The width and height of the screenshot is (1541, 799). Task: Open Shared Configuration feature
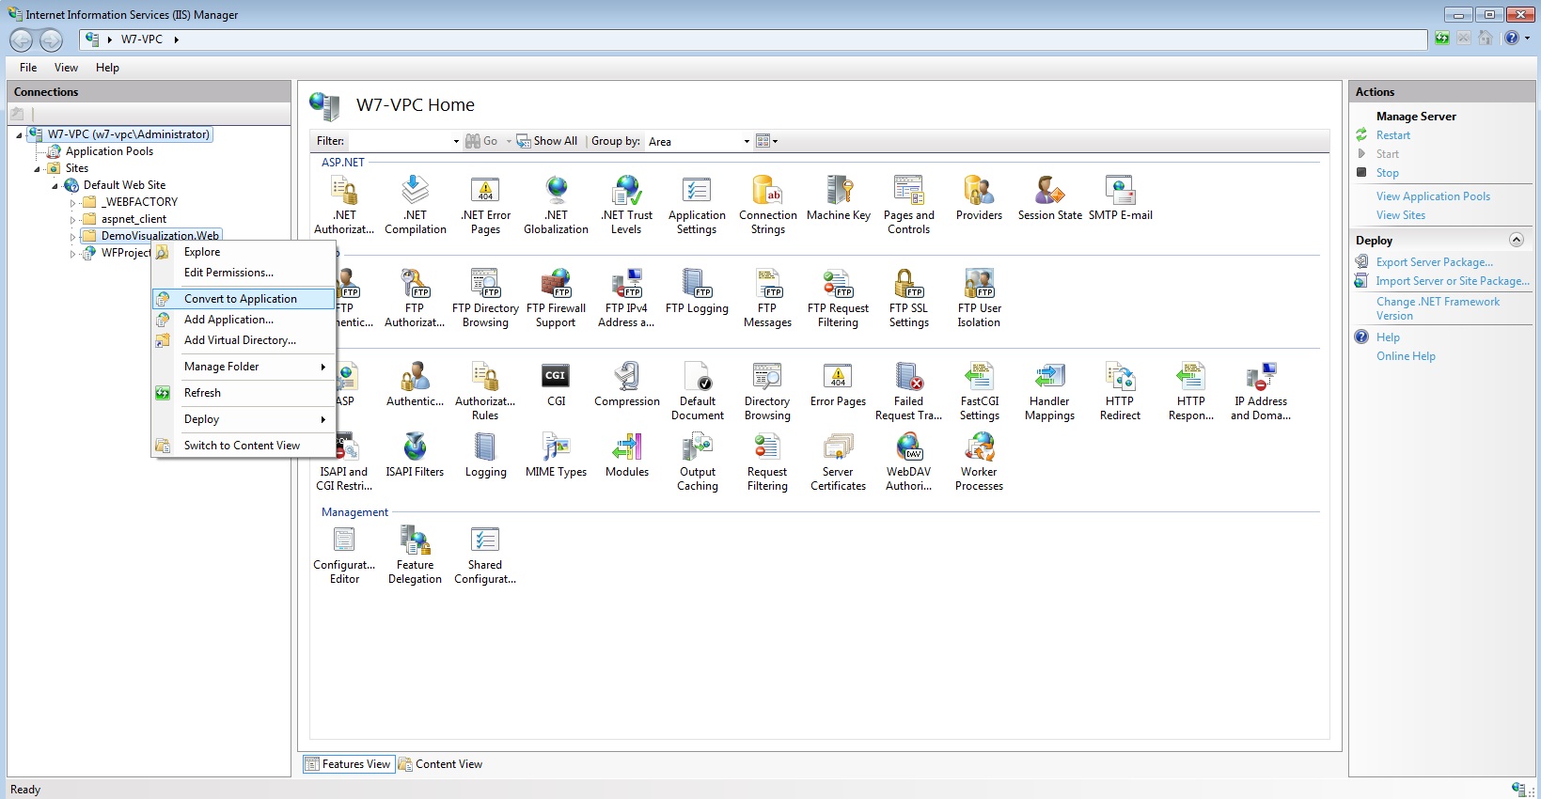click(x=485, y=555)
